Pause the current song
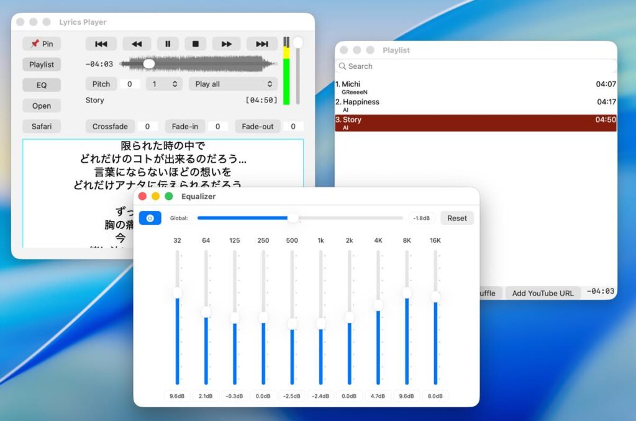 point(167,43)
